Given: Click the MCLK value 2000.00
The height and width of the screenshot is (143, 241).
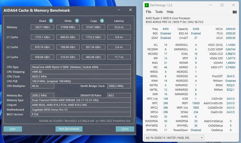Looking at the screenshot, I should coord(230,29).
